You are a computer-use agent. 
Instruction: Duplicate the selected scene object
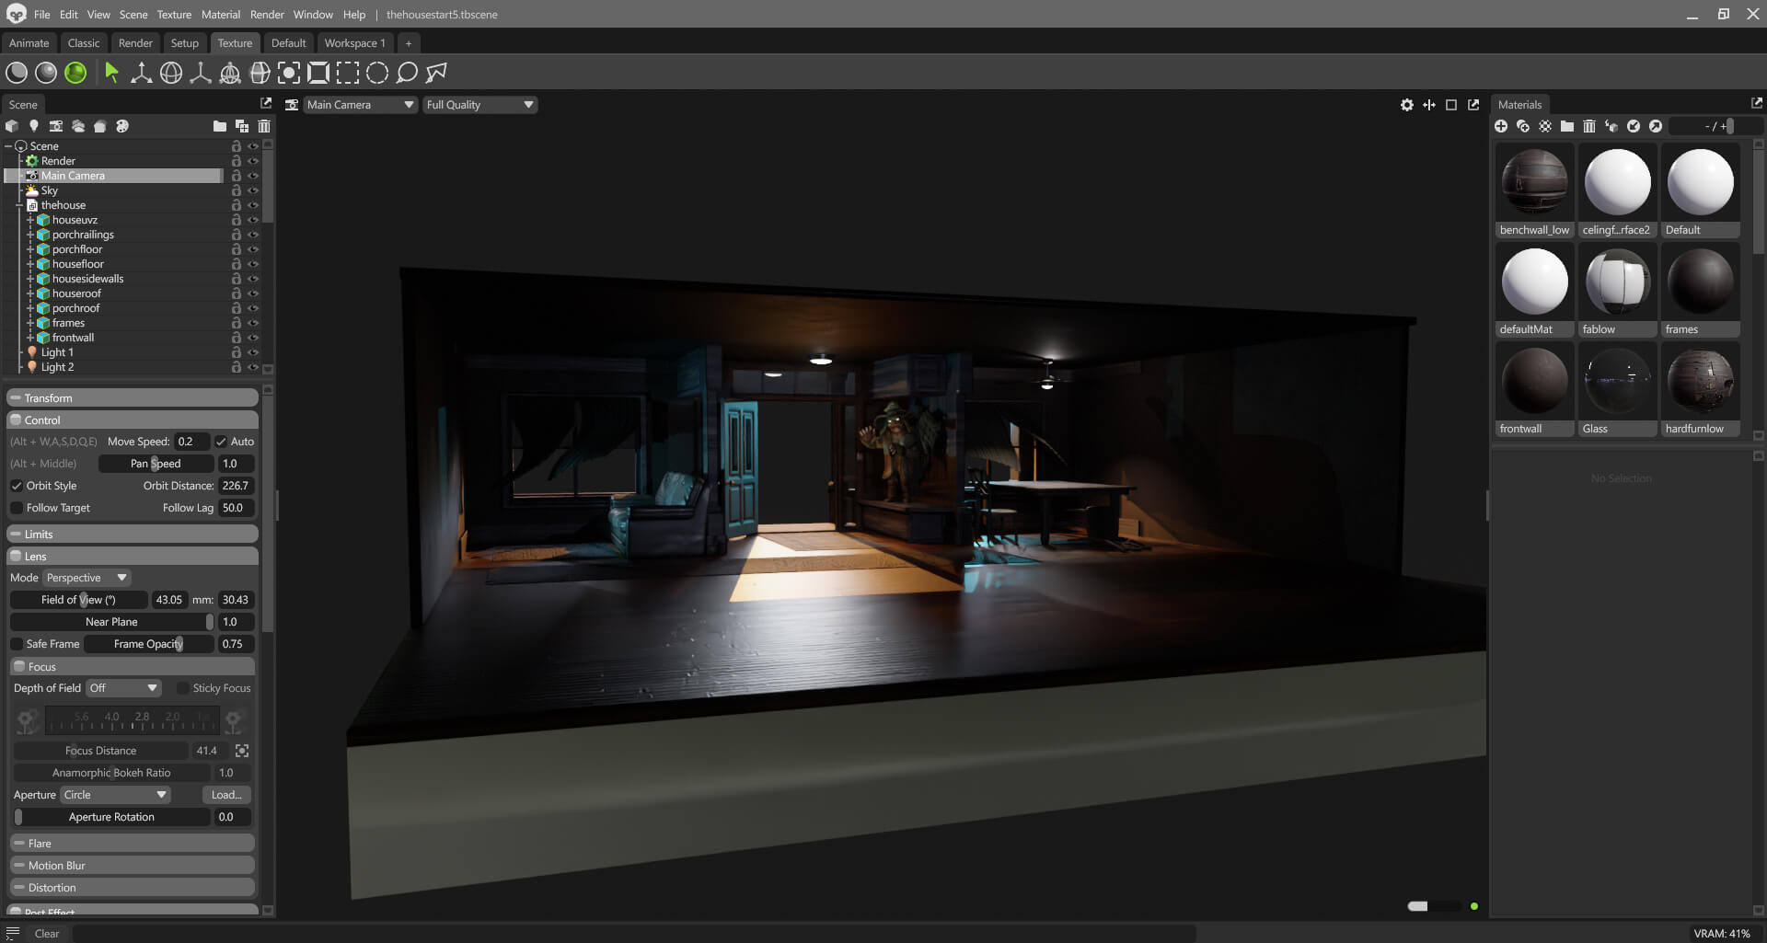(242, 126)
